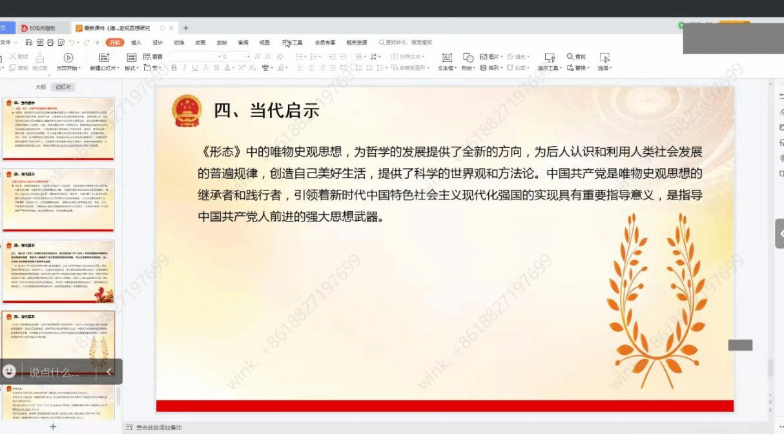Image resolution: width=784 pixels, height=434 pixels.
Task: Select the first slide thumbnail in panel
Action: [x=58, y=128]
